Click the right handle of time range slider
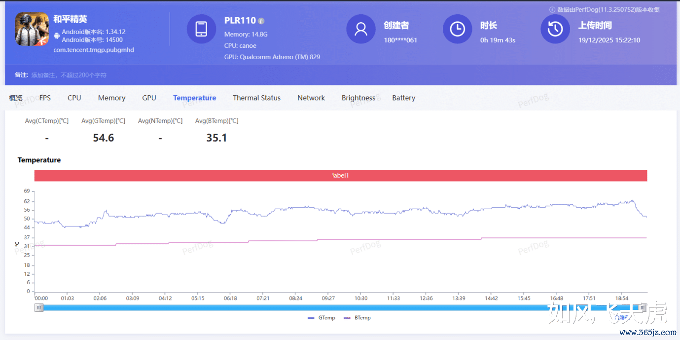The image size is (680, 340). 643,307
